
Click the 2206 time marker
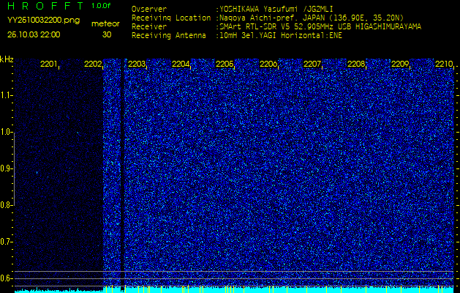(268, 64)
